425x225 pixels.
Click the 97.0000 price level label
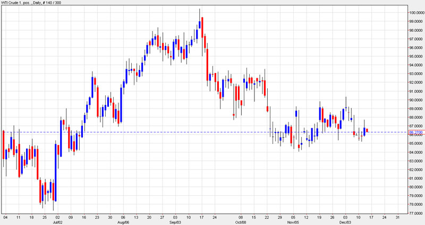(416, 39)
